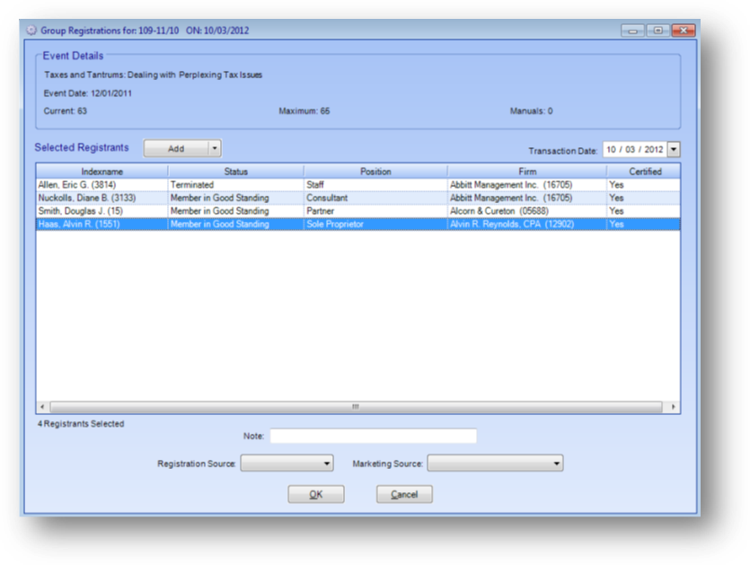
Task: Sort by the Status column header
Action: 236,172
